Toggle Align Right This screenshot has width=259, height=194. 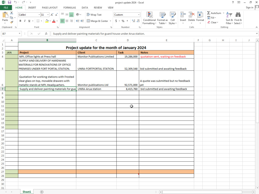click(x=71, y=21)
